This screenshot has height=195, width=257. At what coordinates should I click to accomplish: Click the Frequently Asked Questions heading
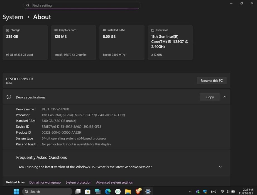(x=41, y=157)
